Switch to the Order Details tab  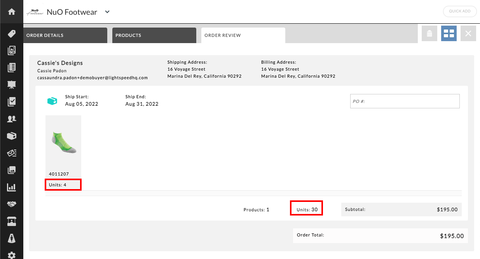65,35
